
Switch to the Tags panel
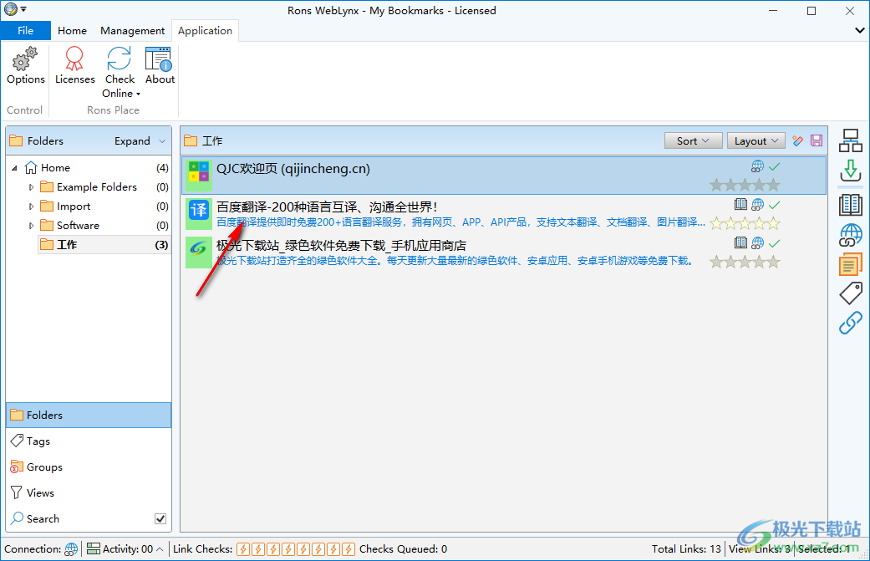click(x=38, y=441)
